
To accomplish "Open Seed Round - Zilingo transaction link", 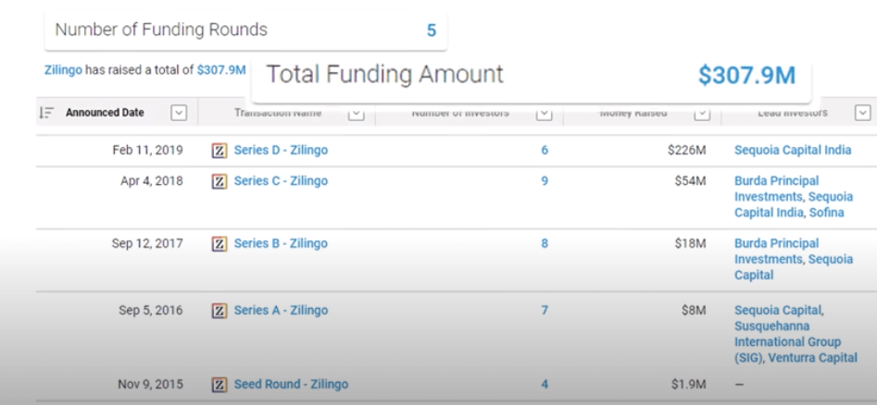I will pyautogui.click(x=291, y=385).
